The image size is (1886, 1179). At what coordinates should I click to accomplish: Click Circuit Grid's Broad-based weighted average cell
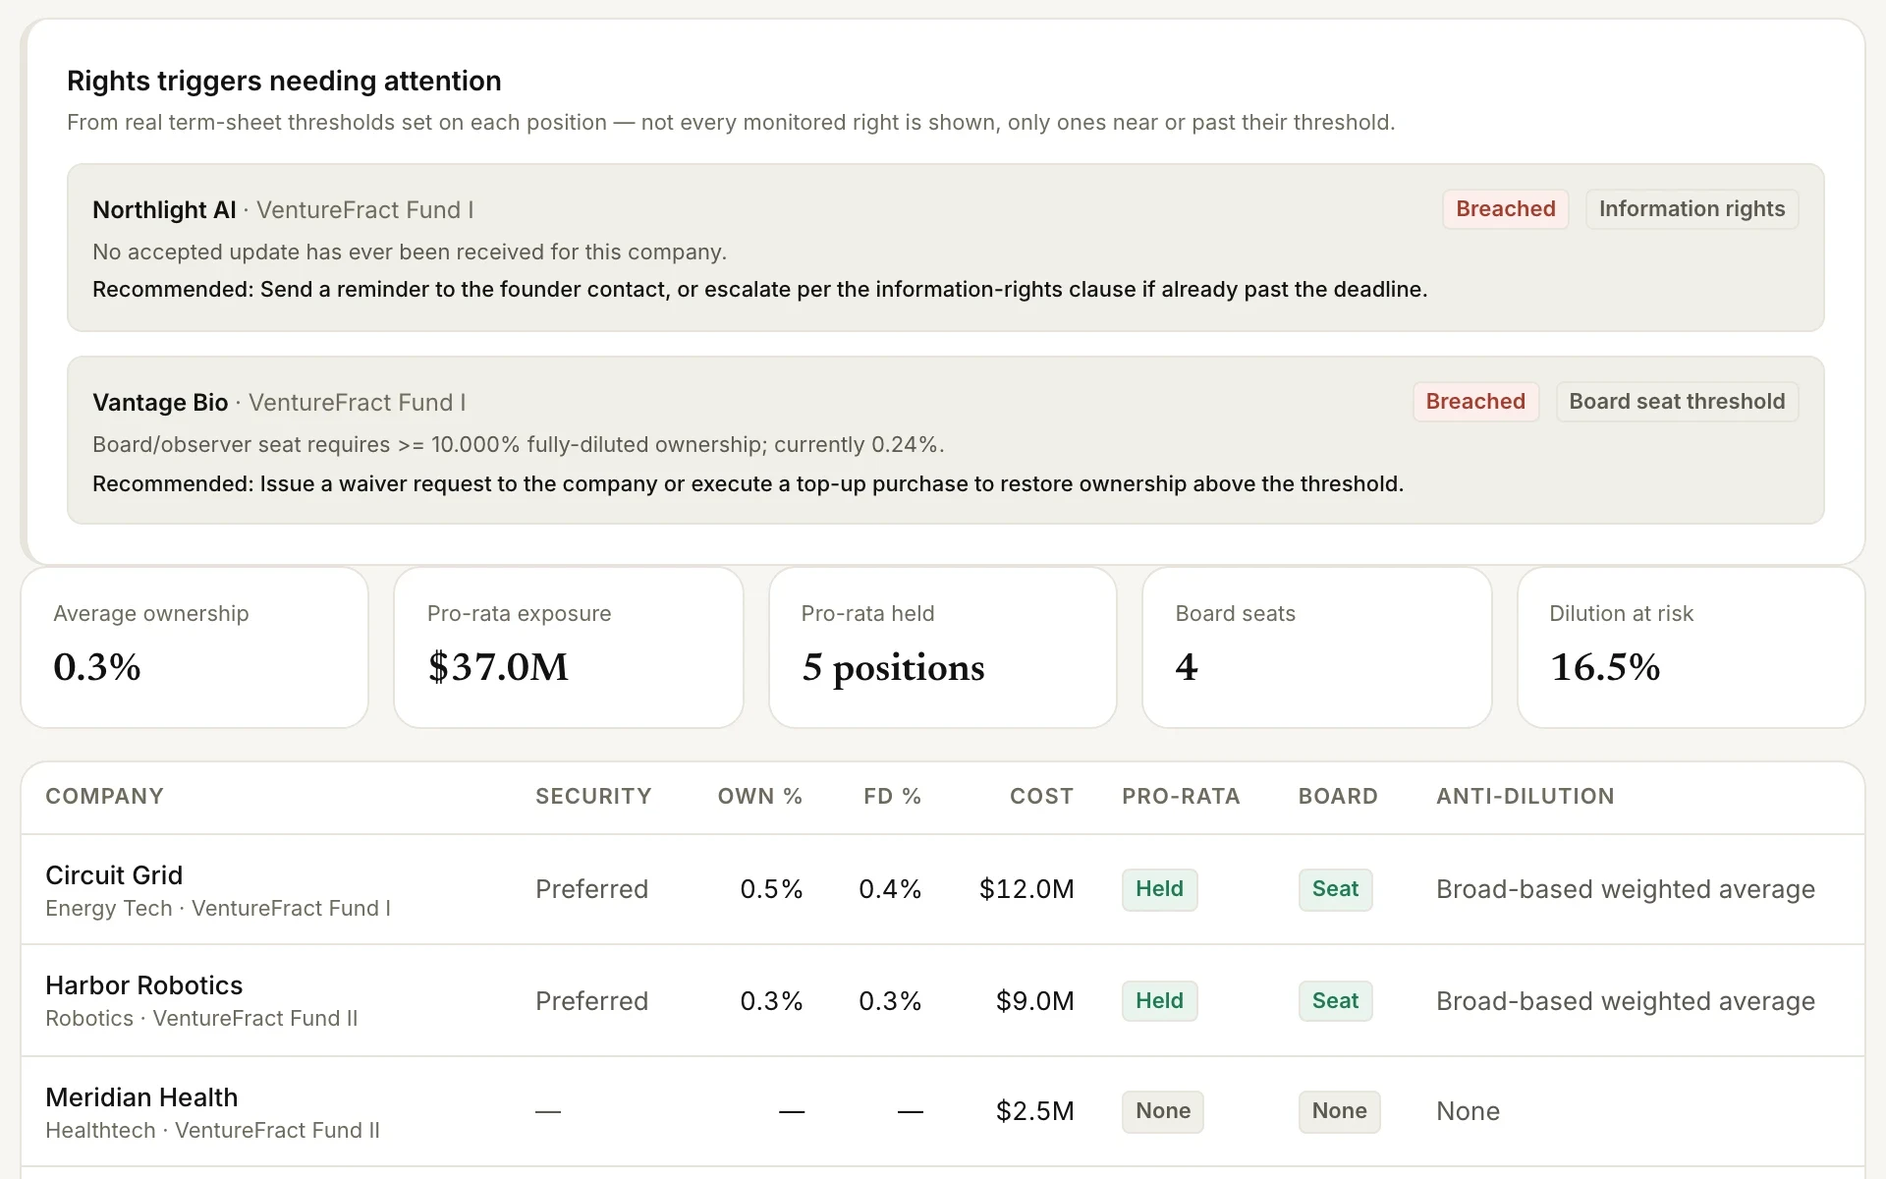click(1626, 890)
